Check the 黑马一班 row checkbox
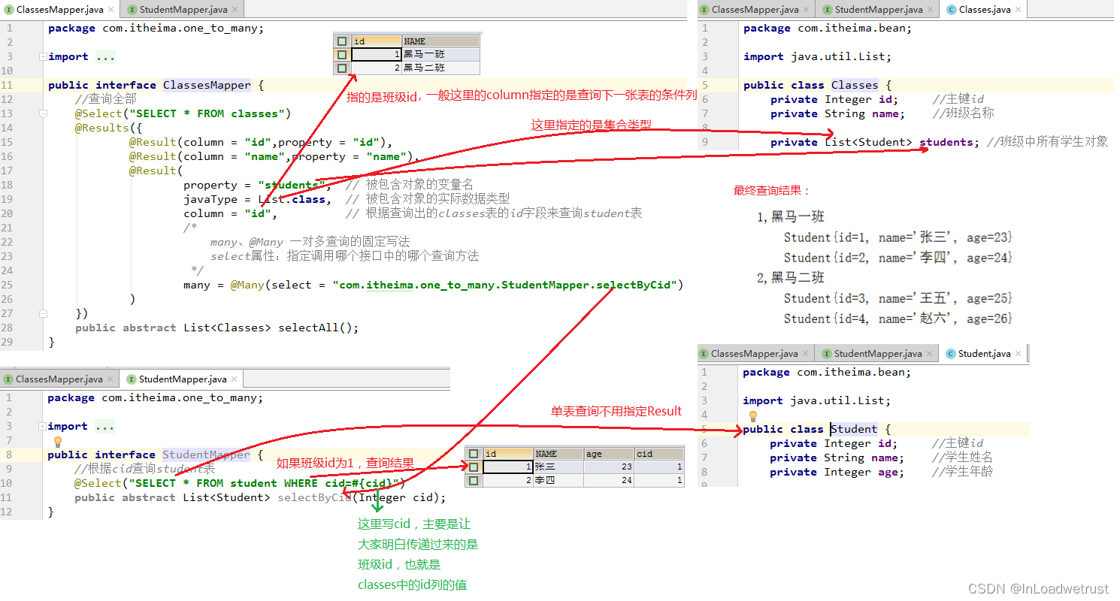This screenshot has height=601, width=1120. pyautogui.click(x=342, y=54)
